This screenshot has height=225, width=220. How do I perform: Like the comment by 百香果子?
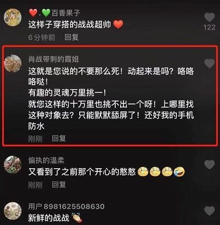pyautogui.click(x=210, y=17)
